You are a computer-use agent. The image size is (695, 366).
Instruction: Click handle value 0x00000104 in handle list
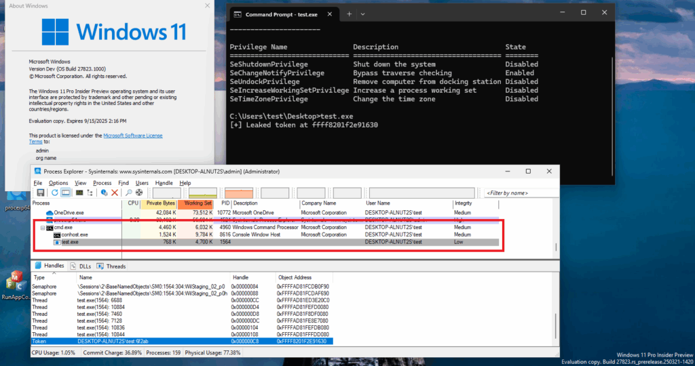pos(245,327)
